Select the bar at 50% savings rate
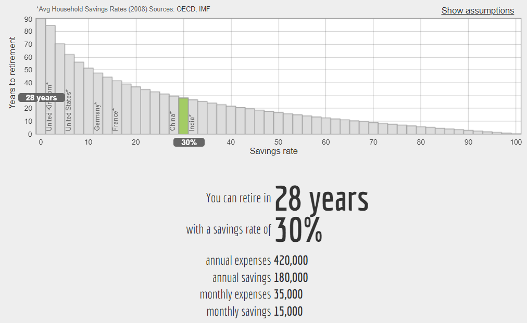 279,124
